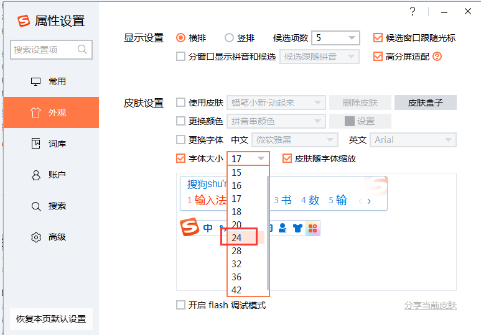The height and width of the screenshot is (335, 481).
Task: Click candidate 4 数 in preview
Action: coord(310,200)
